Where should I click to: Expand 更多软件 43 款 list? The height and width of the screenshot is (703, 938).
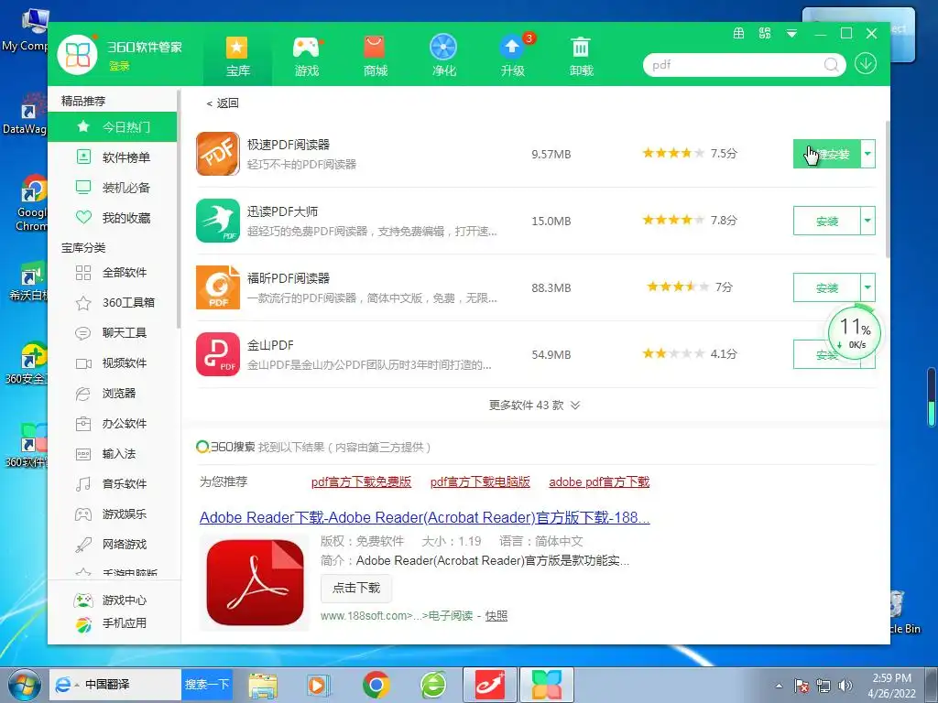point(534,406)
